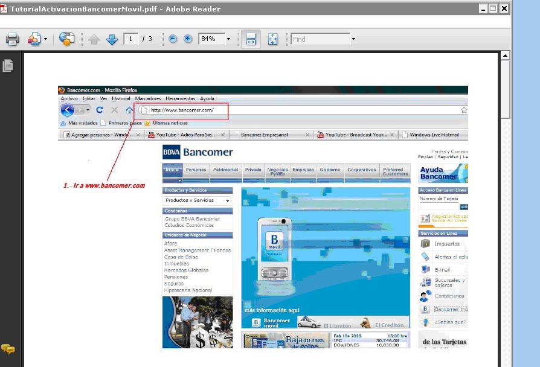Viewport: 540px width, 367px height.
Task: Click the back arrow in the pictured Firefox window
Action: coord(67,110)
